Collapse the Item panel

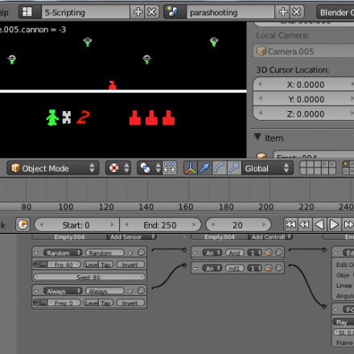pyautogui.click(x=258, y=138)
